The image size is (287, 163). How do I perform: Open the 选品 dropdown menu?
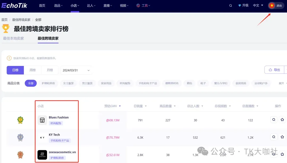click(x=58, y=6)
